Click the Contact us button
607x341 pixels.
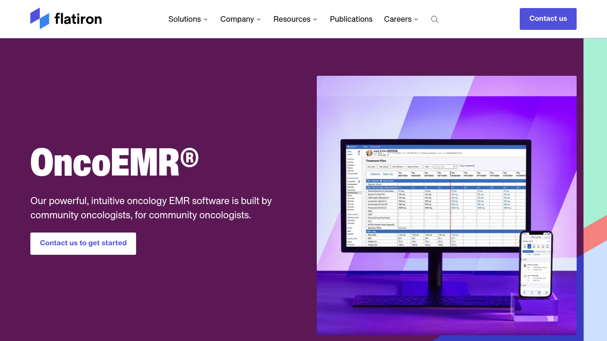[x=548, y=18]
